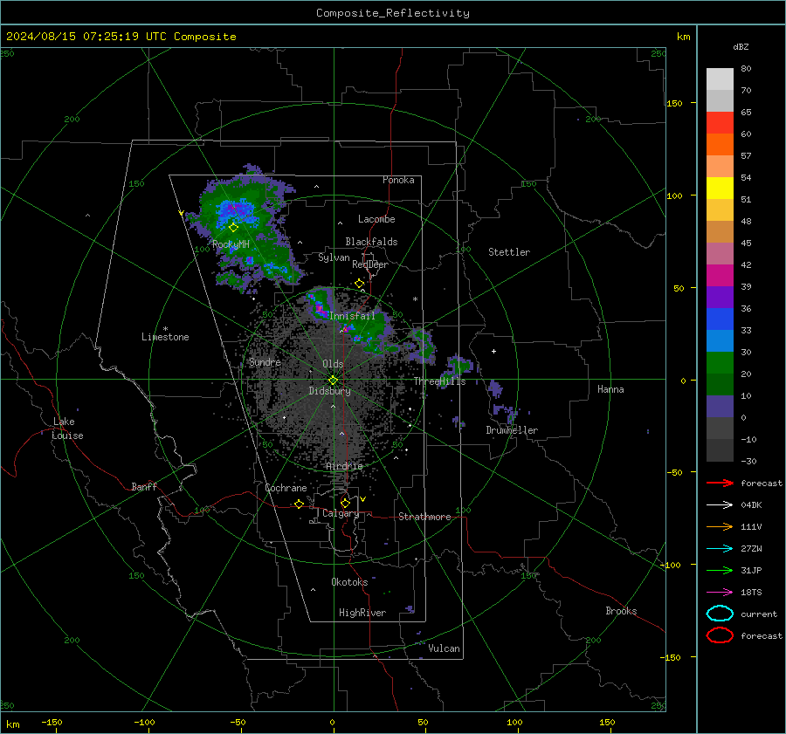Click the white 04DK arrow icon

pos(720,504)
